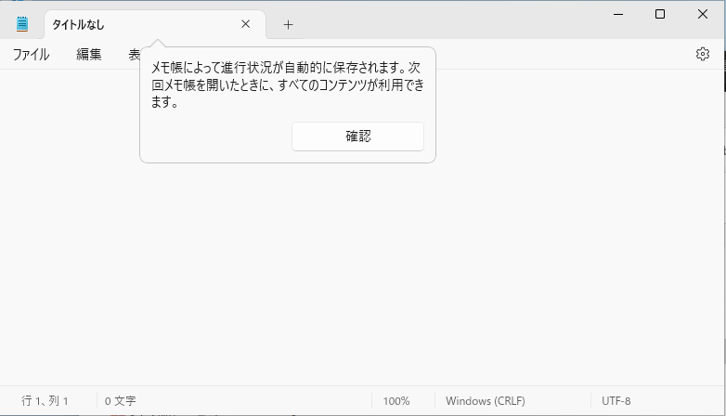Click the 行 1、列 1 status entry
The height and width of the screenshot is (416, 726).
click(x=45, y=401)
